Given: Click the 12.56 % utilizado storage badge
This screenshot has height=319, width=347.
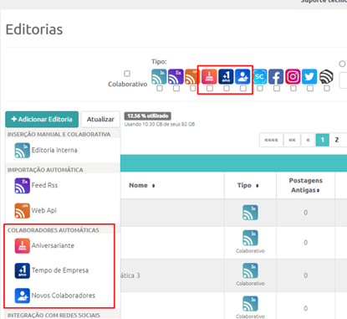Looking at the screenshot, I should (147, 116).
